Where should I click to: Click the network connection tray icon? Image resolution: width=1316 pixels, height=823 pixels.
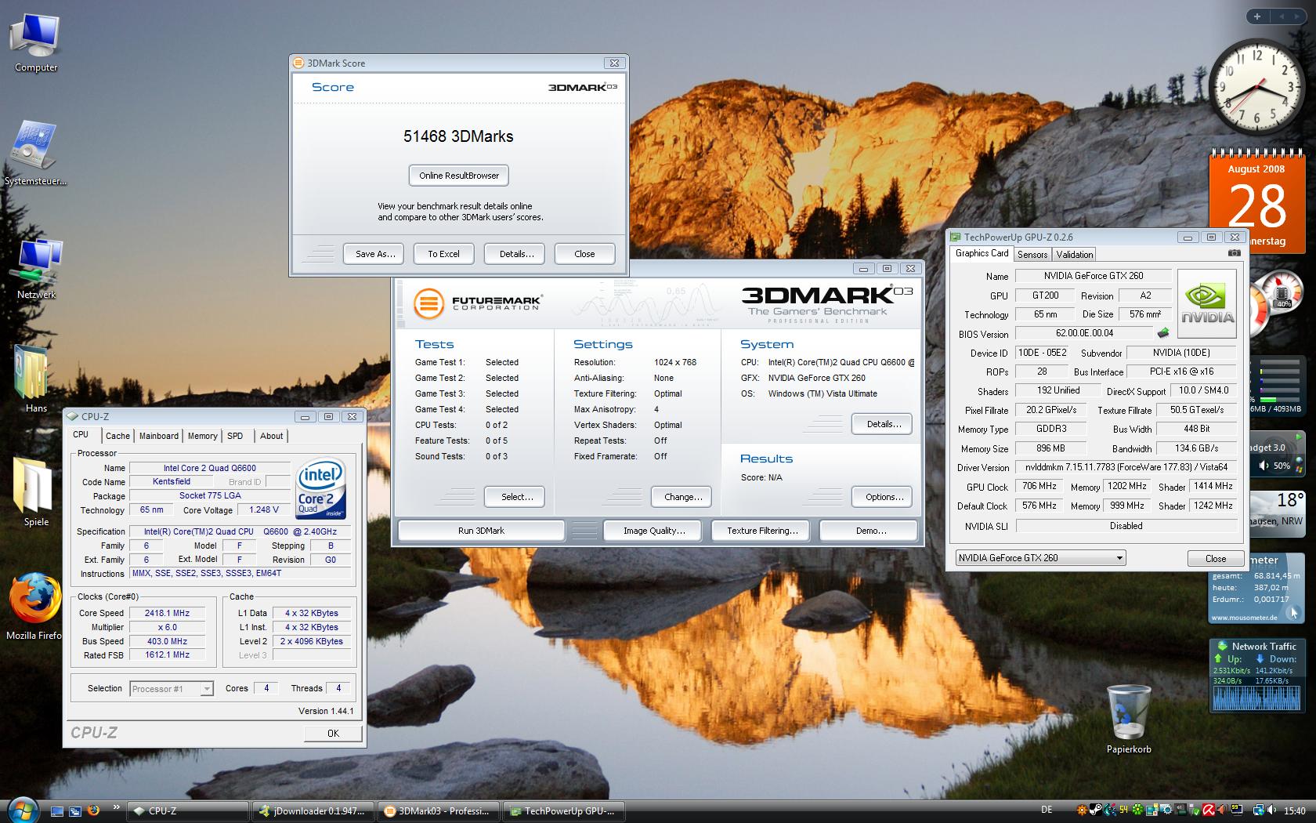pyautogui.click(x=1258, y=811)
